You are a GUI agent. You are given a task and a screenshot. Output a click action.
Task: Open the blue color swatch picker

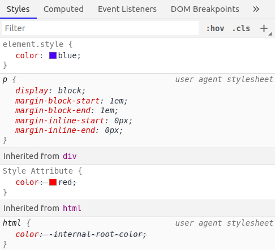pos(53,55)
